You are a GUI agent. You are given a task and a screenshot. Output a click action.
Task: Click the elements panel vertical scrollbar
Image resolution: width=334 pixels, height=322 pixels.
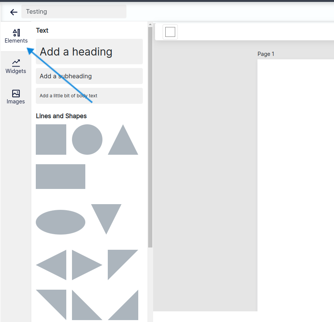pos(150,137)
